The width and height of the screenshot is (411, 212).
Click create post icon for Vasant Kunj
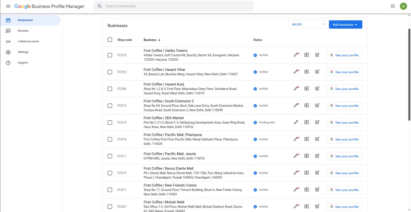click(317, 89)
